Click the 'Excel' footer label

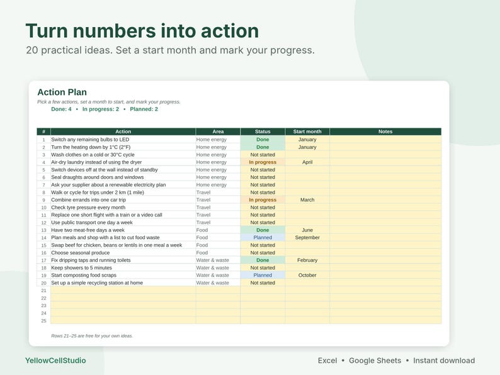[327, 361]
